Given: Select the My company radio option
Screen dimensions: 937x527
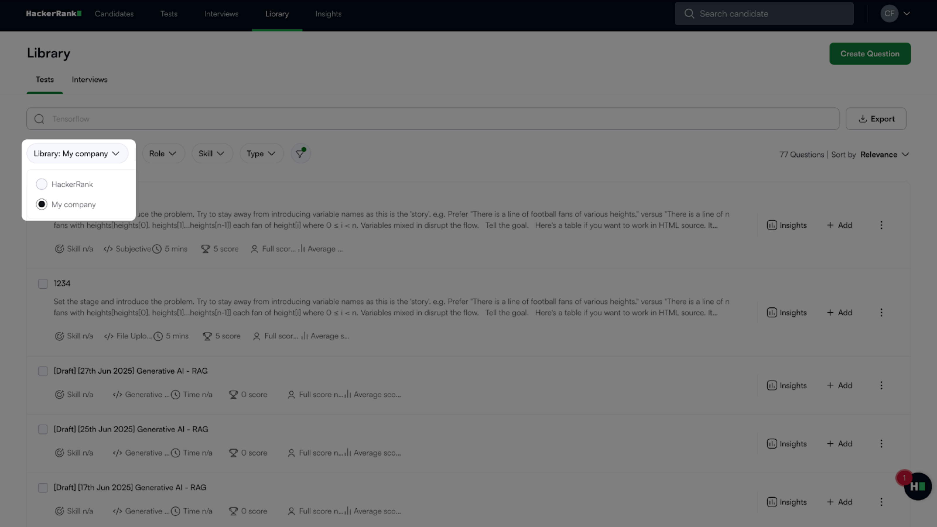Looking at the screenshot, I should (42, 204).
